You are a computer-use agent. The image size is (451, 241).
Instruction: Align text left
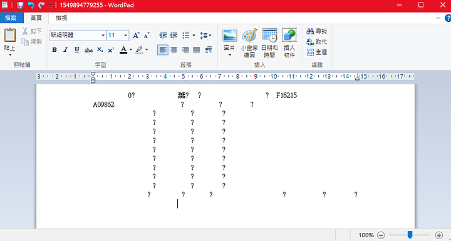[x=163, y=50]
